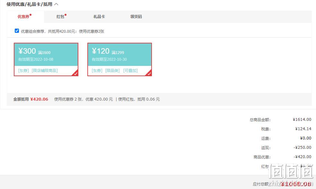Click the [限店铺限商品] tag
The image size is (316, 189).
coord(45,71)
